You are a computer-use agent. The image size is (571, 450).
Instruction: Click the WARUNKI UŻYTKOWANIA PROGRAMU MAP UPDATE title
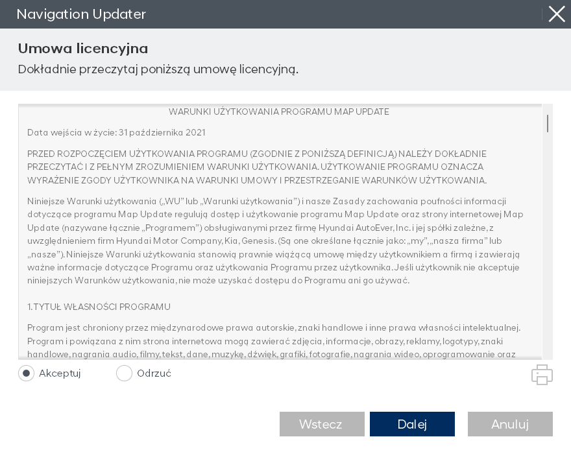point(279,112)
